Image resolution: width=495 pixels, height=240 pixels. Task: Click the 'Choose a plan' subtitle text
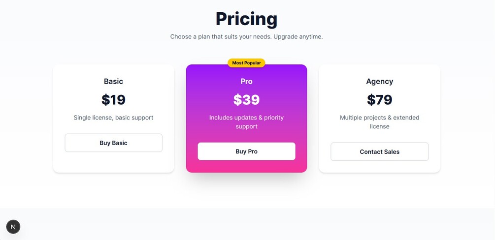pyautogui.click(x=246, y=36)
